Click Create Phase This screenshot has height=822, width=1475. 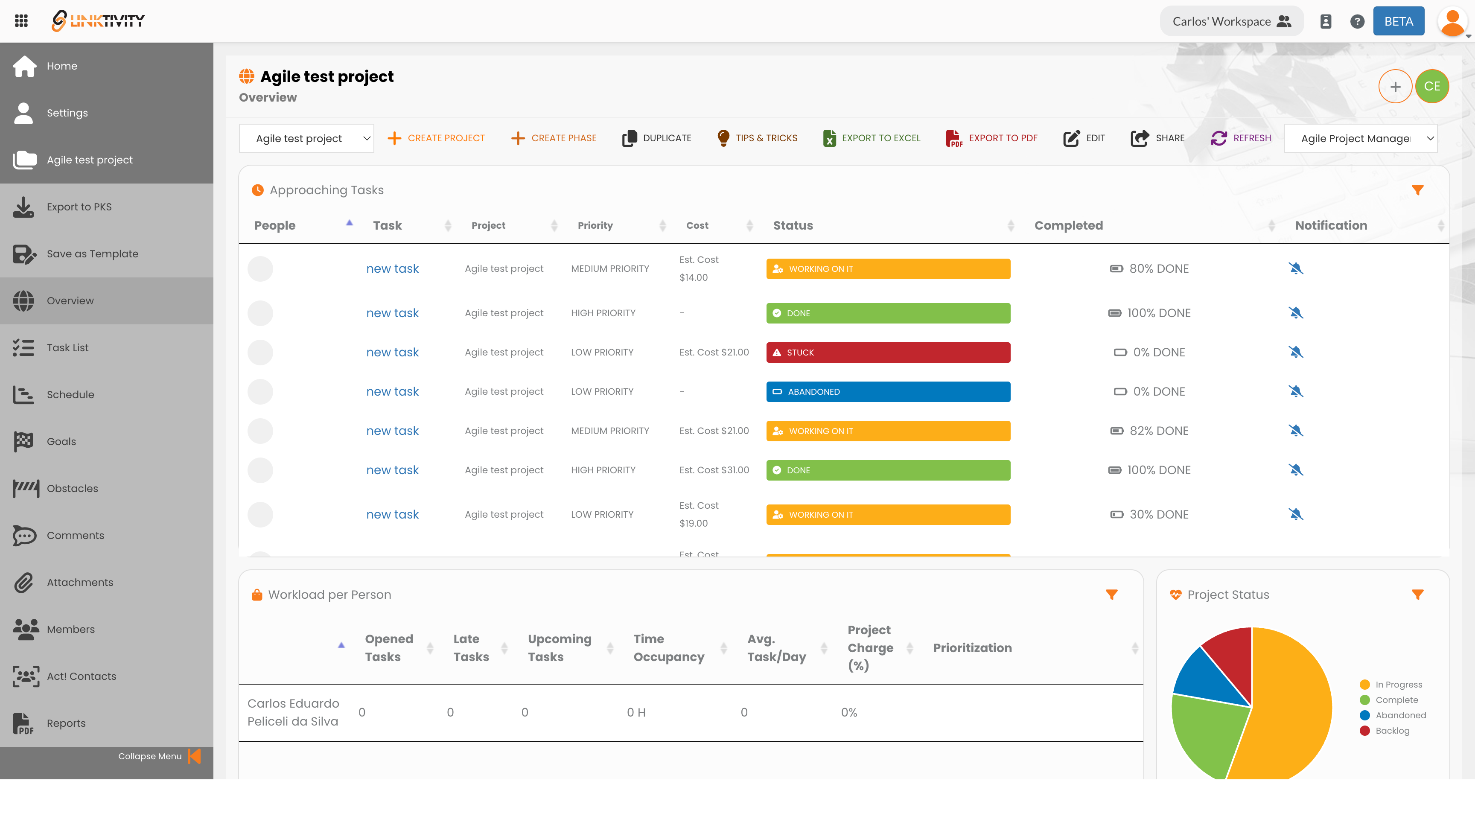click(554, 138)
